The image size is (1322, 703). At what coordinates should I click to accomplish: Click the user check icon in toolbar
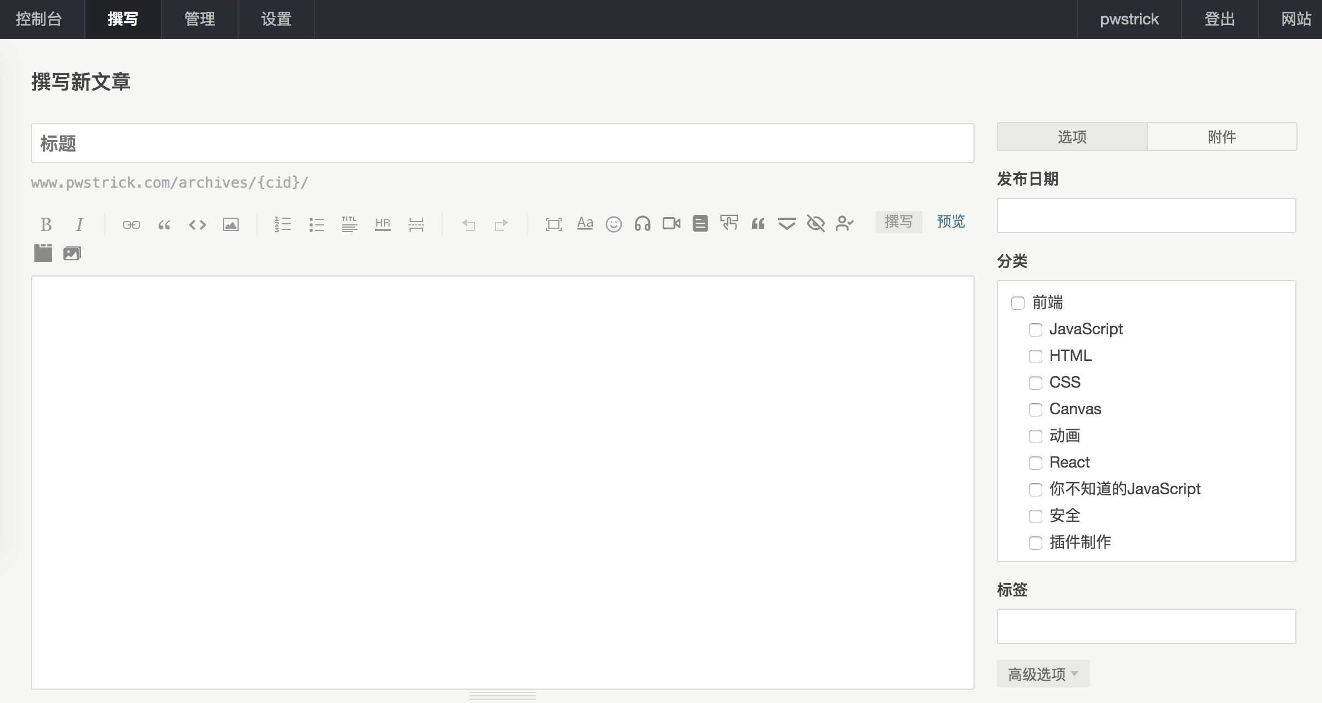845,223
